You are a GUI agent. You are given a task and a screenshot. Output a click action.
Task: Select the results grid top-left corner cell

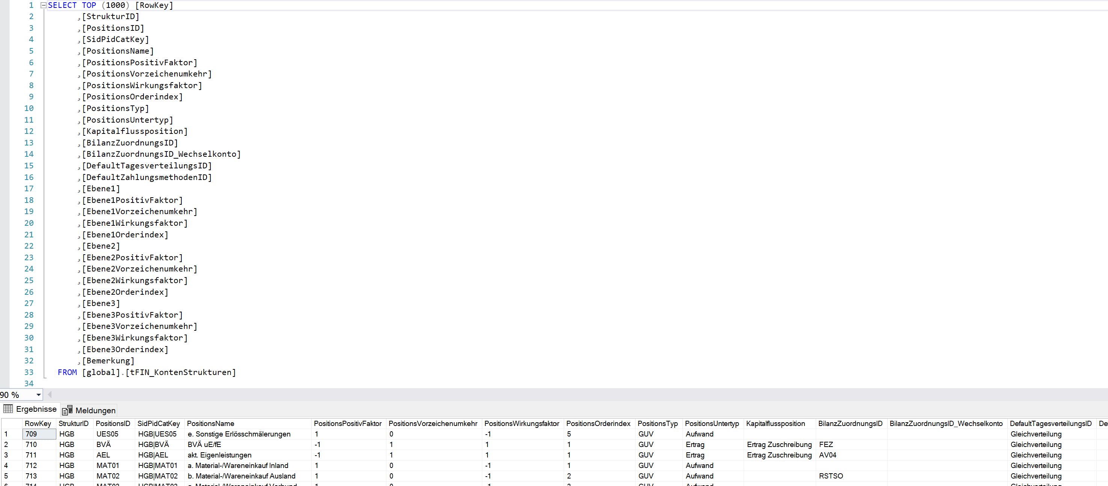pos(12,423)
